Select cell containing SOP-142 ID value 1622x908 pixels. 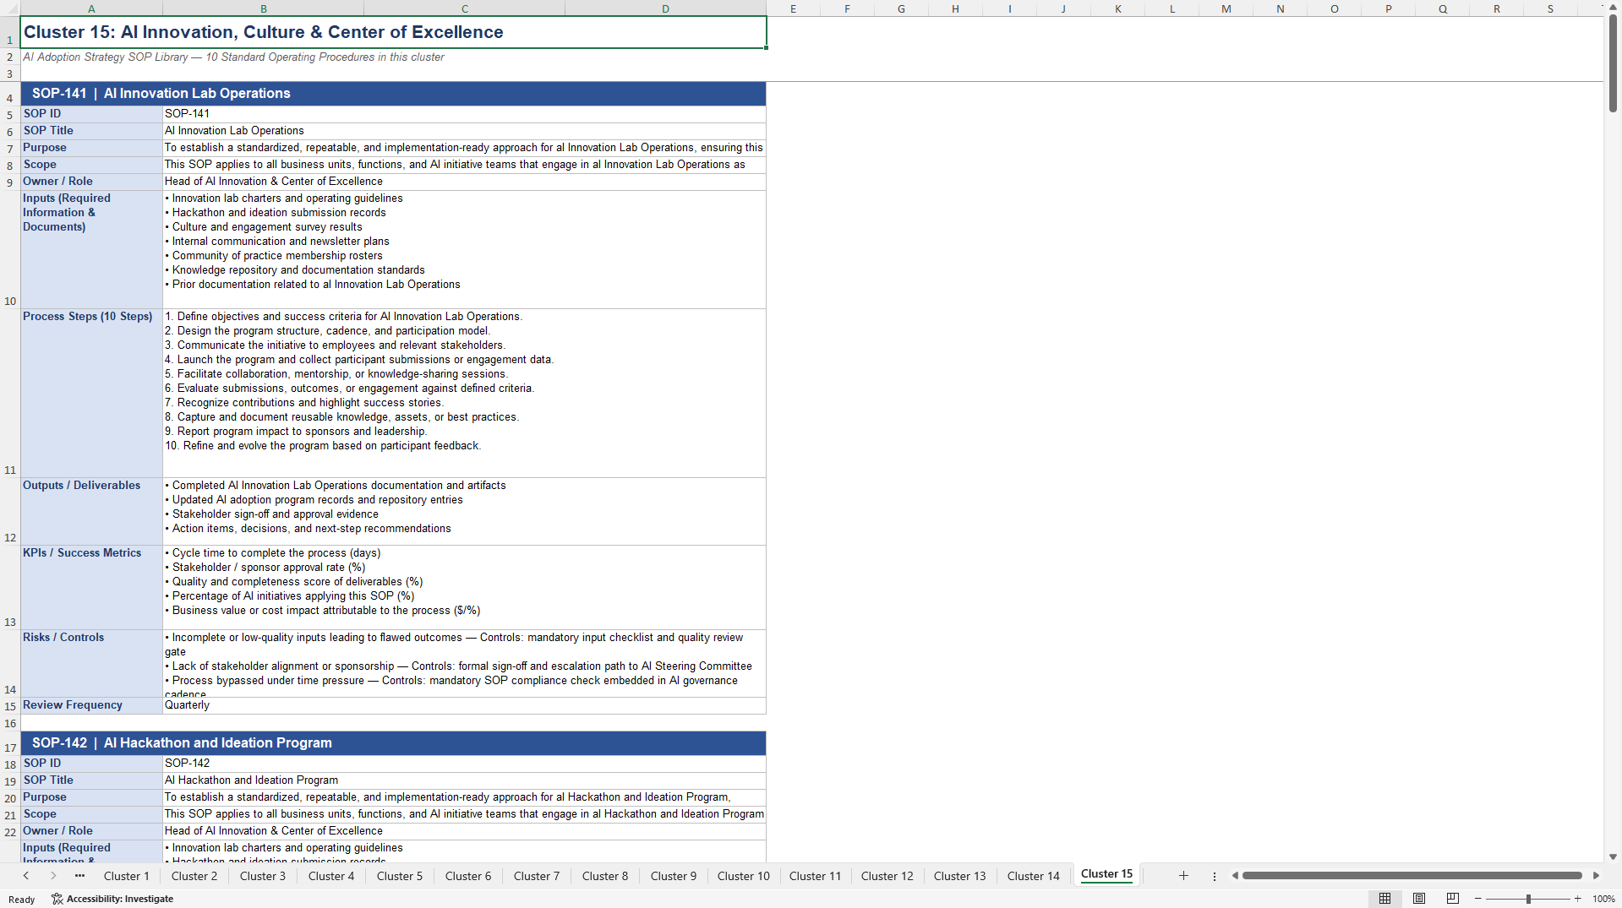click(x=464, y=763)
